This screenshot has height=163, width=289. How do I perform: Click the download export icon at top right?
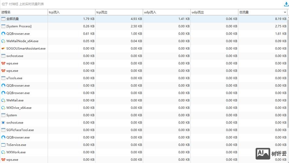pyautogui.click(x=286, y=4)
